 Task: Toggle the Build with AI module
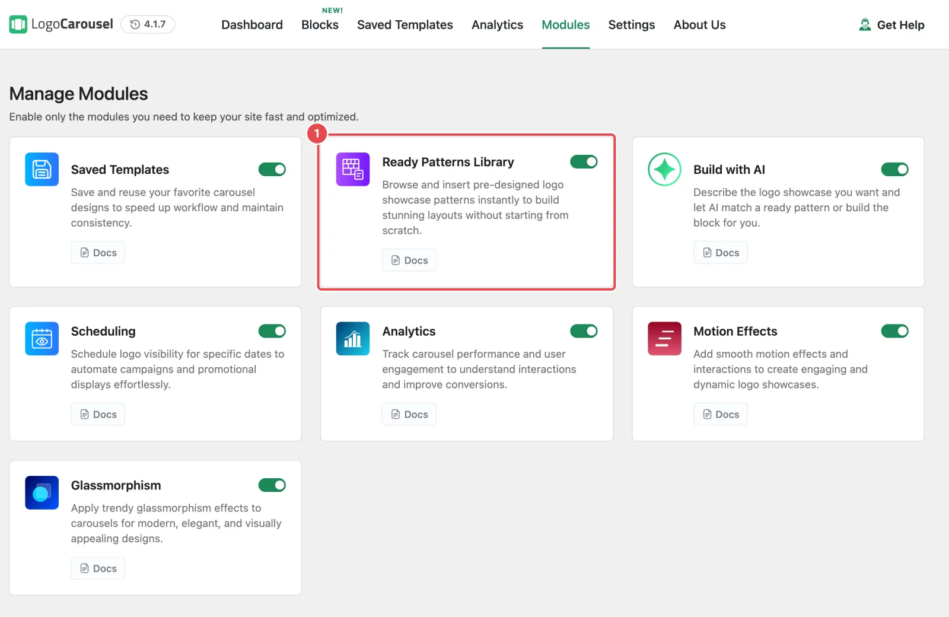[x=894, y=170]
